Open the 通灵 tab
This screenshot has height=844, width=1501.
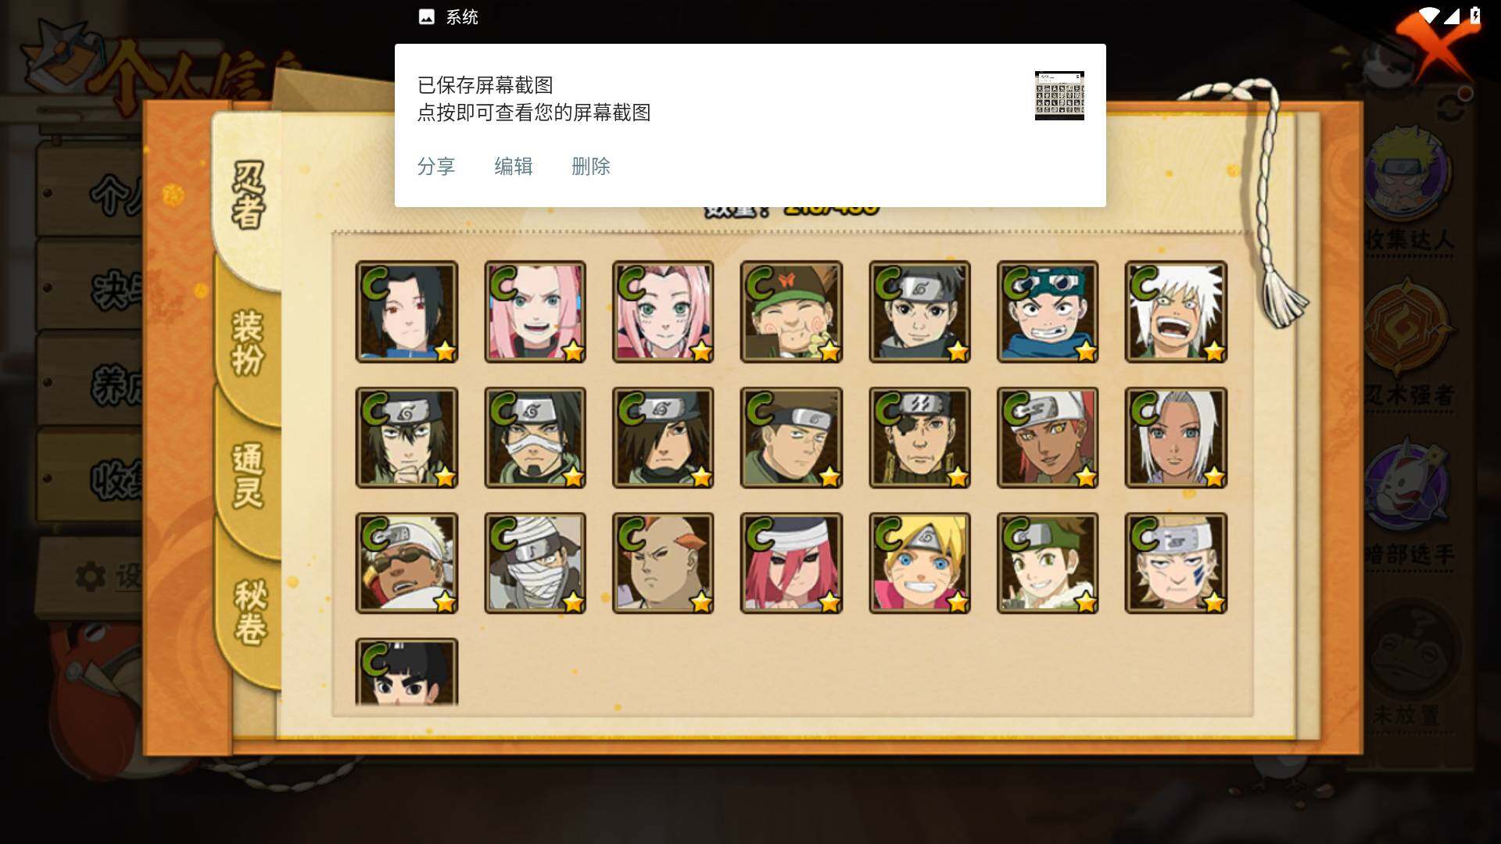click(x=249, y=475)
